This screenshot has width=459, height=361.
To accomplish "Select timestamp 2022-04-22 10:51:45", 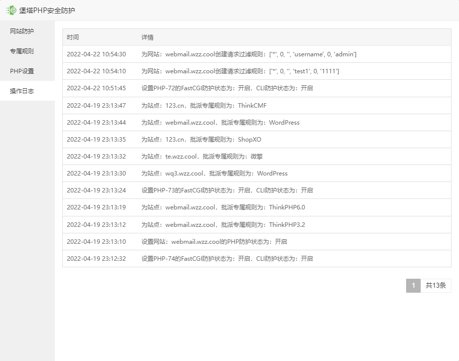I will [96, 88].
